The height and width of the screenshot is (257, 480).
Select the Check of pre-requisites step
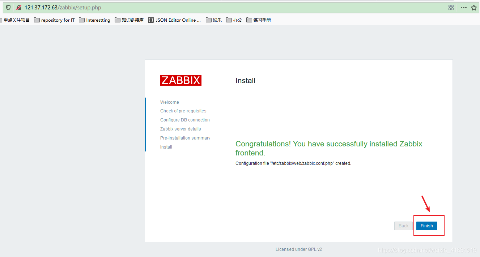183,111
